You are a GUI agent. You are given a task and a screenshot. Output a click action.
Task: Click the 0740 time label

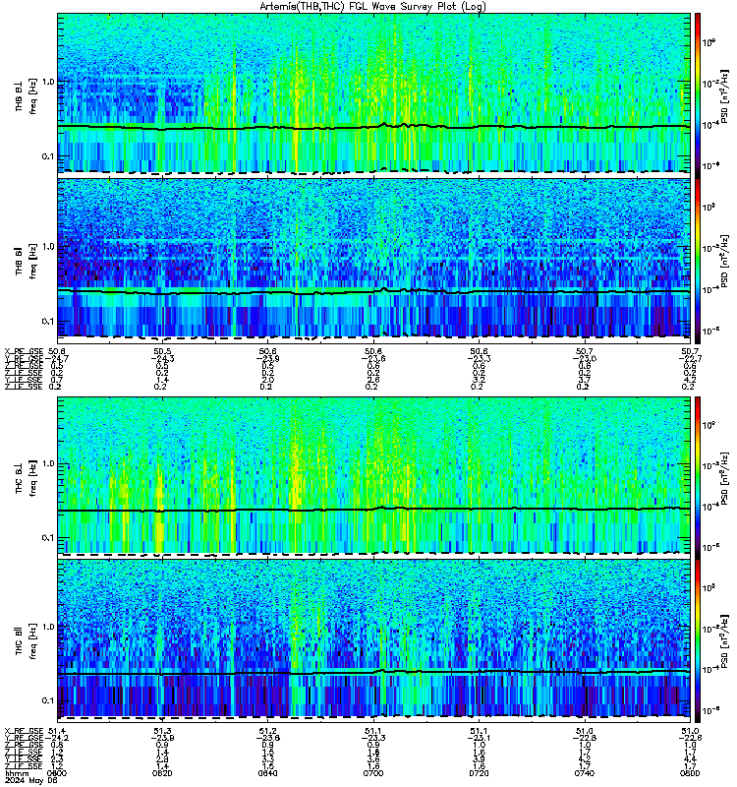[x=585, y=773]
